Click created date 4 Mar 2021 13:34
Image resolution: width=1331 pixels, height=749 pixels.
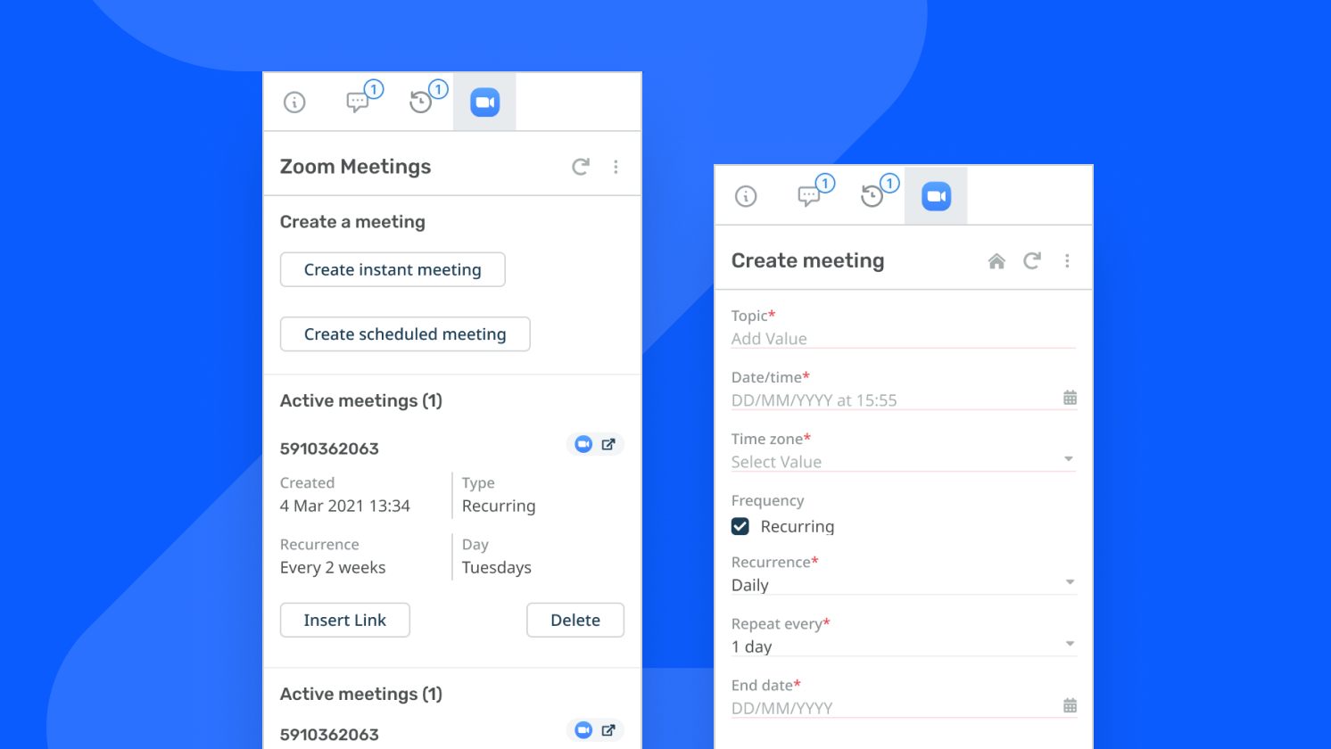pos(345,506)
